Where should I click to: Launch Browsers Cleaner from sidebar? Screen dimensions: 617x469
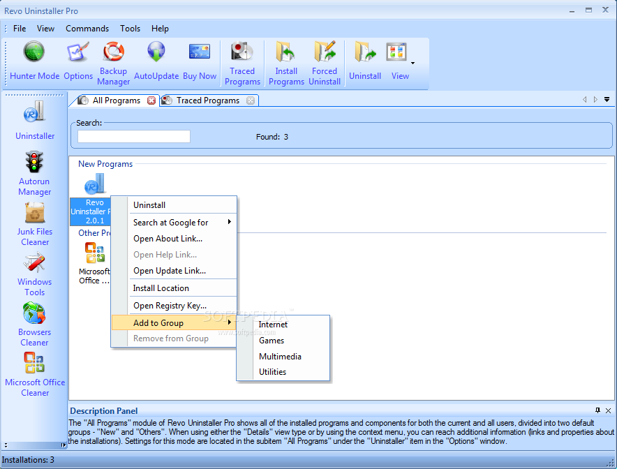point(35,325)
